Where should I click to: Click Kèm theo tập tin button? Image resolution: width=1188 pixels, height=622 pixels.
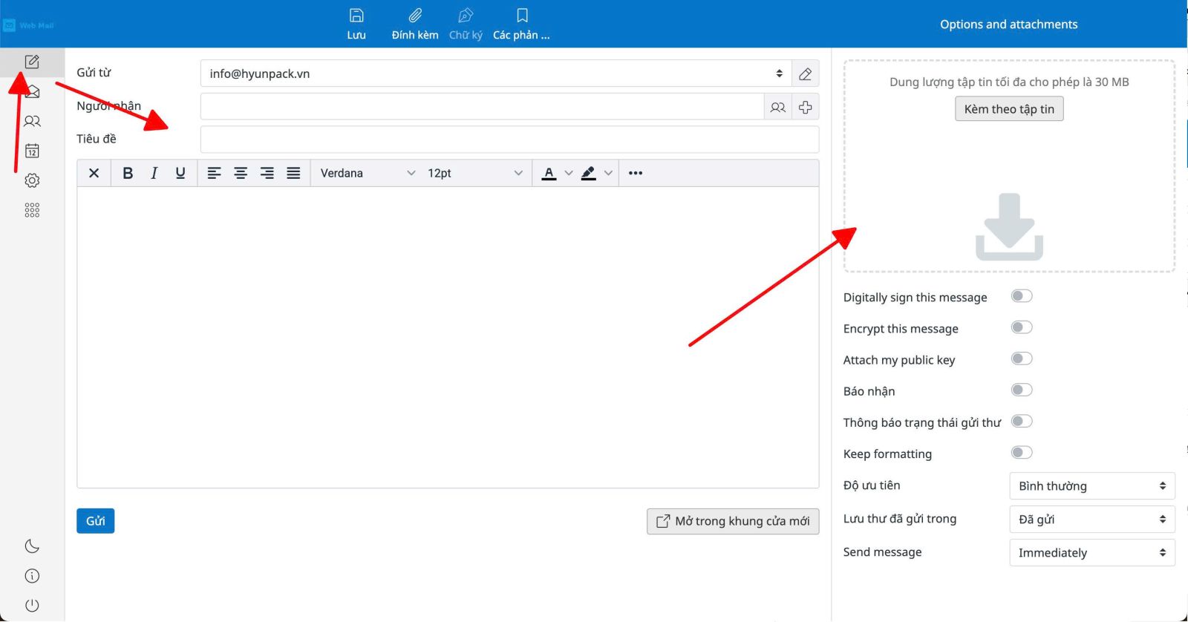click(1009, 109)
